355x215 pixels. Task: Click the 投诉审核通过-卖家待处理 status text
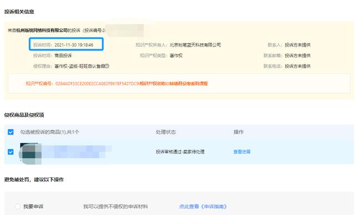[x=180, y=152]
